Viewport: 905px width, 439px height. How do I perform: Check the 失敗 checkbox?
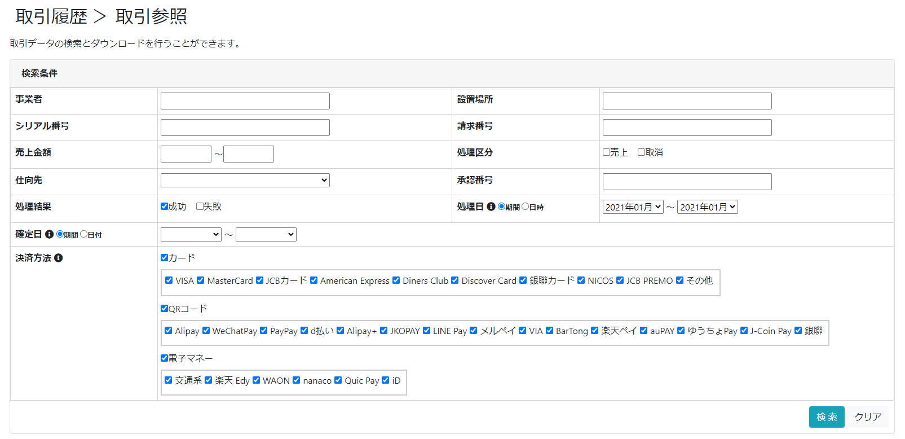pyautogui.click(x=200, y=207)
